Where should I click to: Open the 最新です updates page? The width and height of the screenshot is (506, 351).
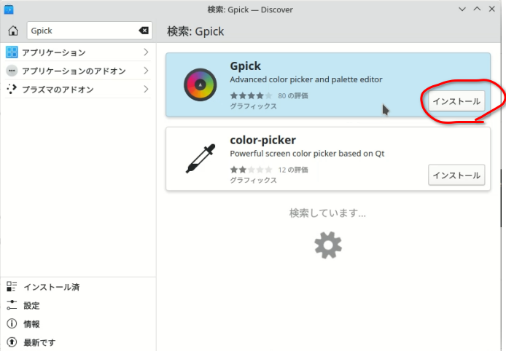(78, 342)
